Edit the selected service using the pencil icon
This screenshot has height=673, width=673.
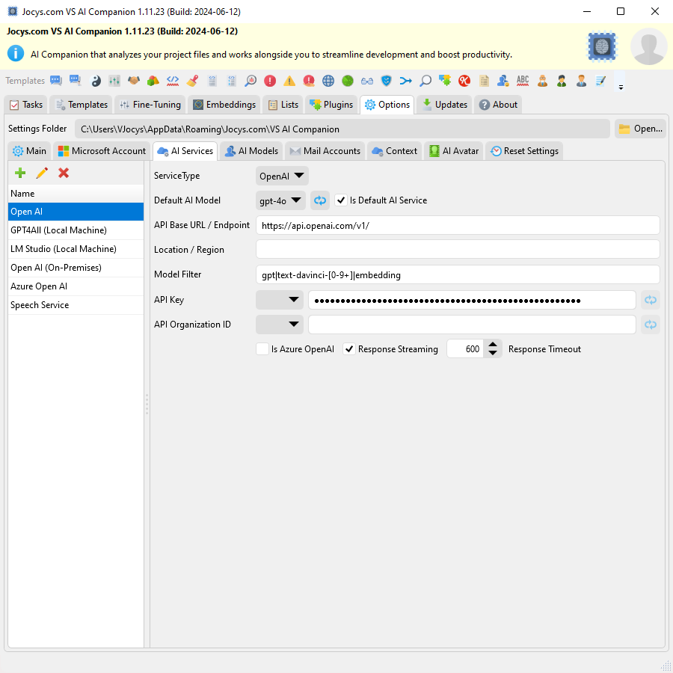(x=42, y=173)
